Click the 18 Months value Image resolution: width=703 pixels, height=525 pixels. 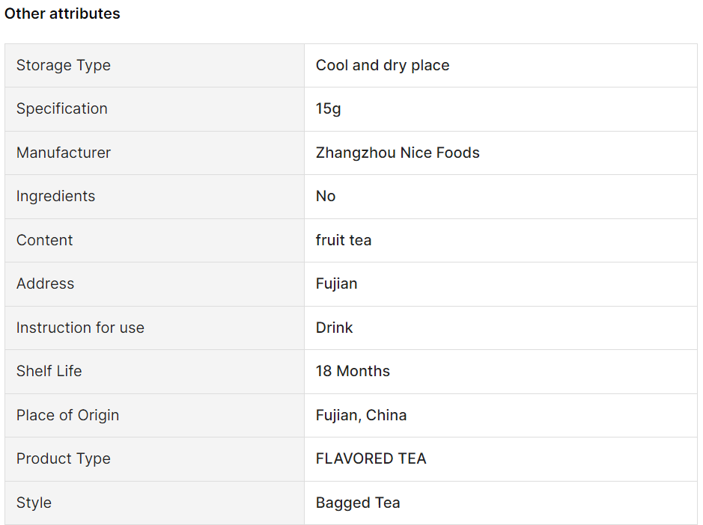point(353,371)
